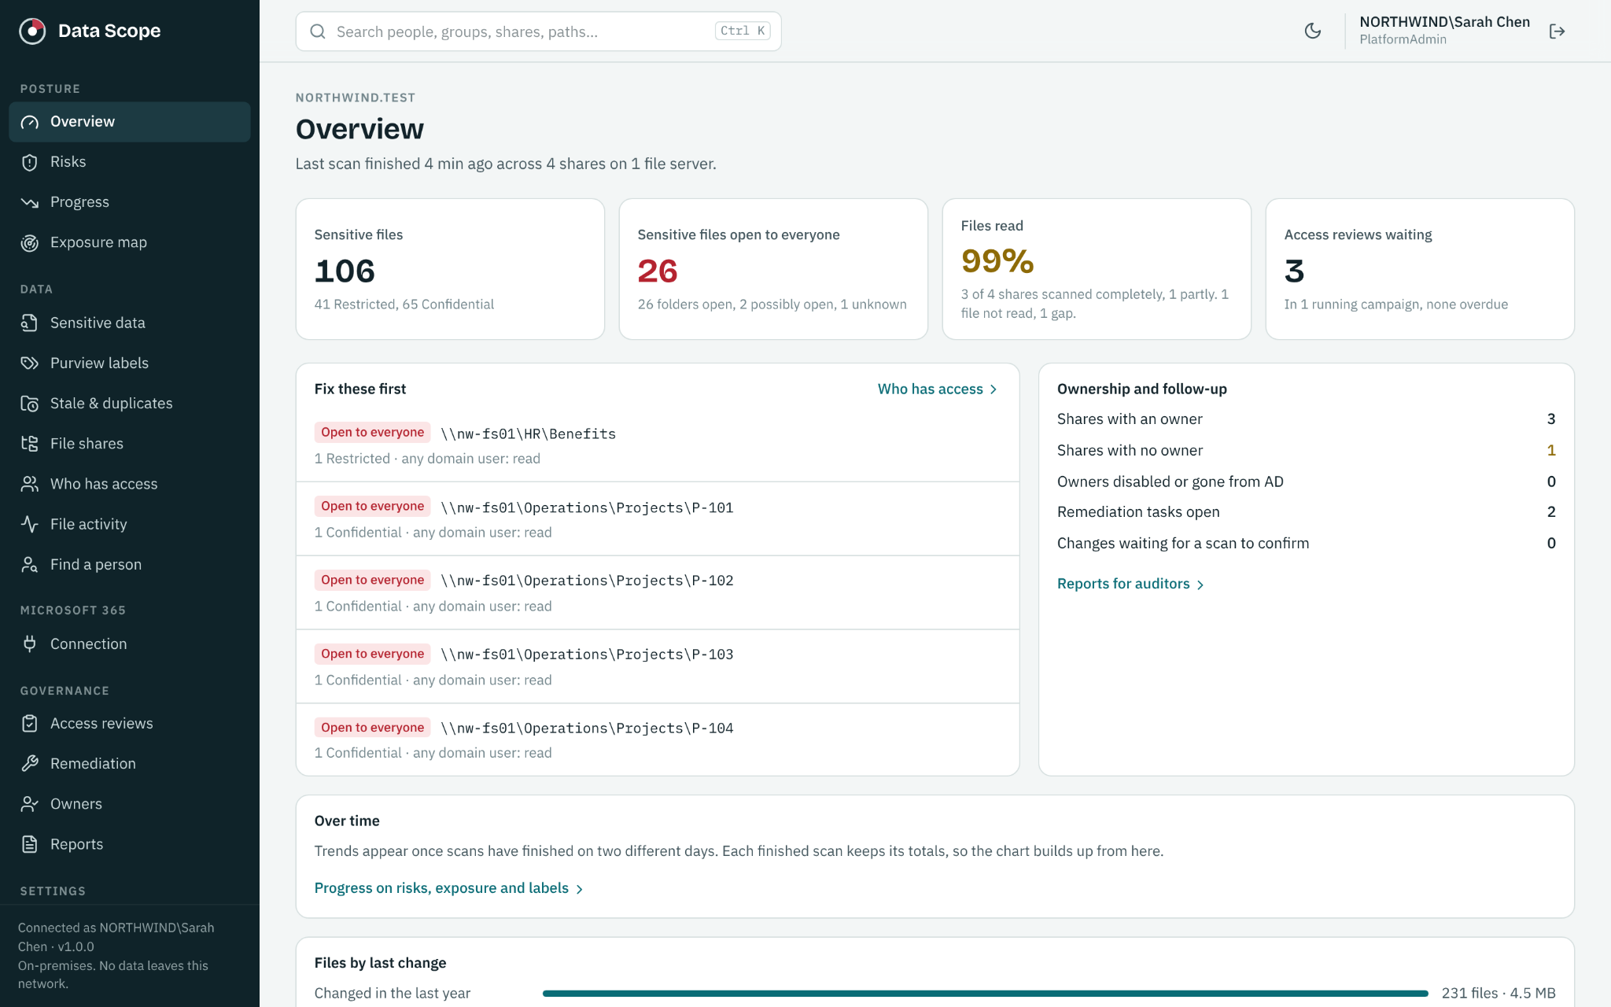Open the File shares section

130,444
